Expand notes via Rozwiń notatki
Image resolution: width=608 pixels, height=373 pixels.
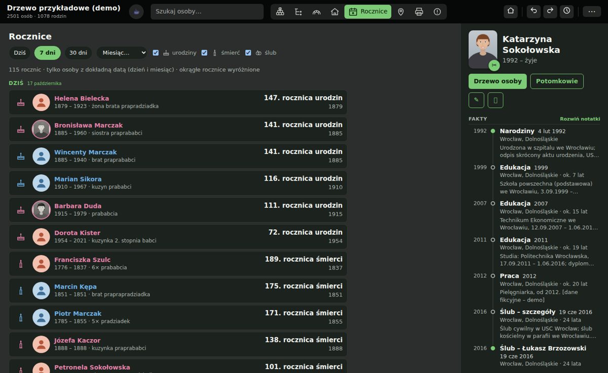pyautogui.click(x=580, y=119)
